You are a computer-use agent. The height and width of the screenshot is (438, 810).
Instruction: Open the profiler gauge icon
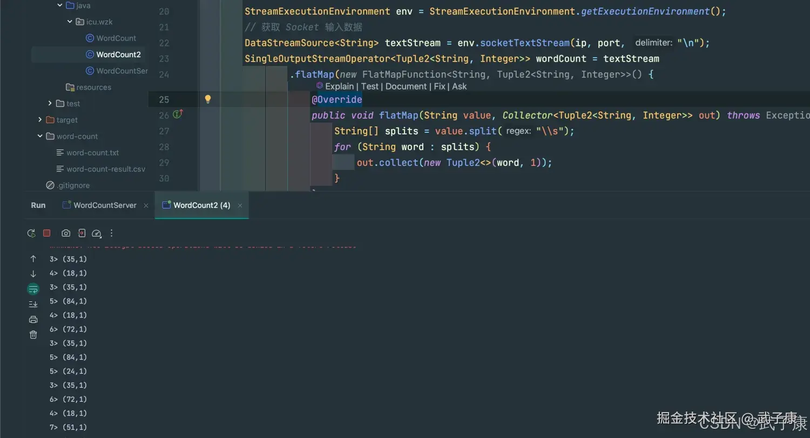click(x=97, y=233)
